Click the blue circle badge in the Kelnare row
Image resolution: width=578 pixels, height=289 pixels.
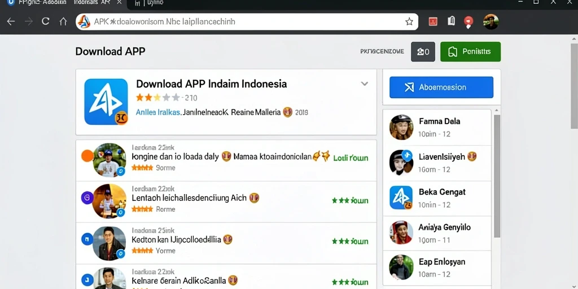[x=87, y=280]
